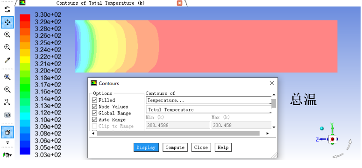The width and height of the screenshot is (362, 168).
Task: Select the Contours of Total Temperature tab
Action: [x=100, y=3]
